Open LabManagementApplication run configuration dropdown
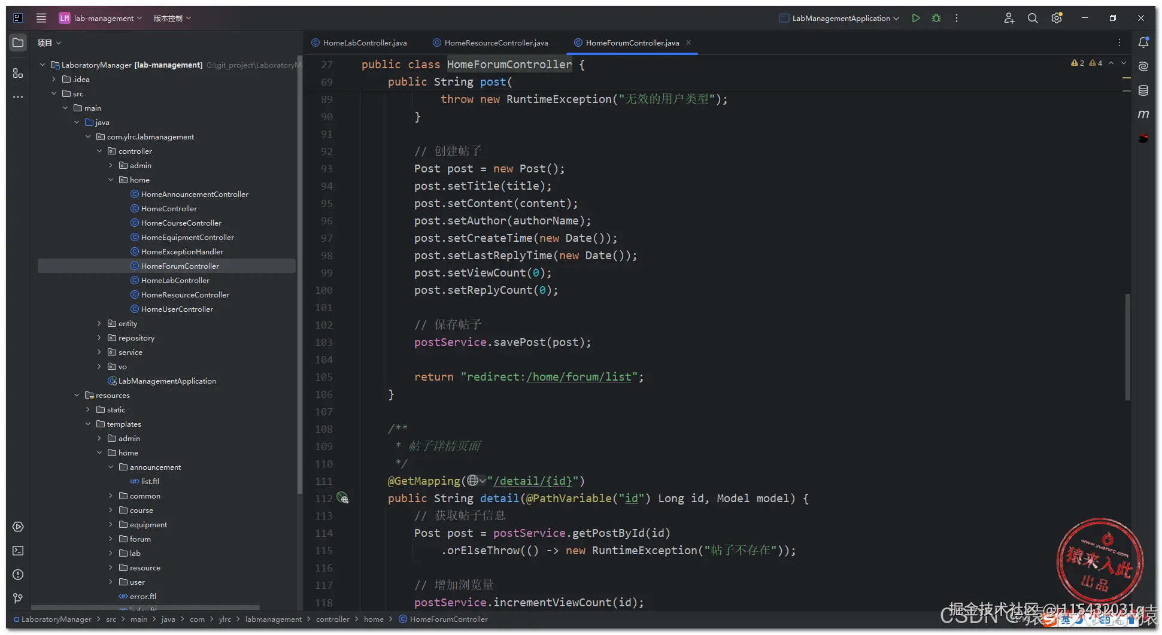 (x=839, y=18)
